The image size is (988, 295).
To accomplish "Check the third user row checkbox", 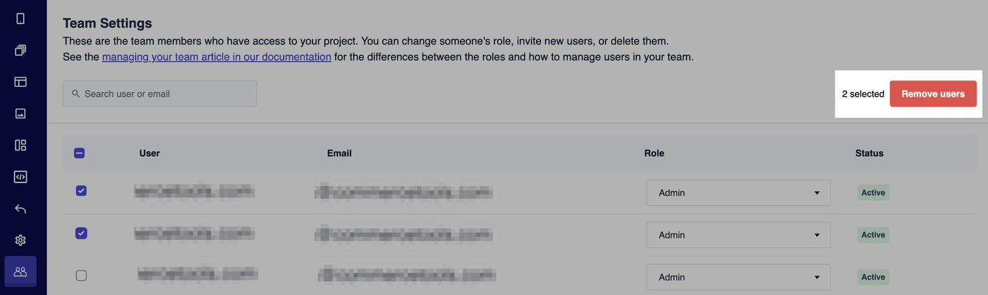I will click(x=81, y=275).
